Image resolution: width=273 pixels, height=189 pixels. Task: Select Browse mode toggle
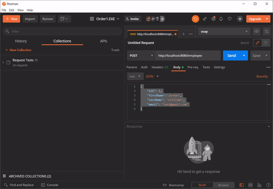point(223,185)
